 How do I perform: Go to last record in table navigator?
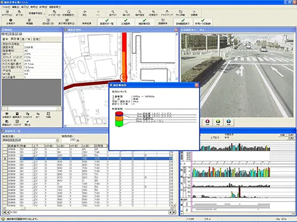click(174, 212)
